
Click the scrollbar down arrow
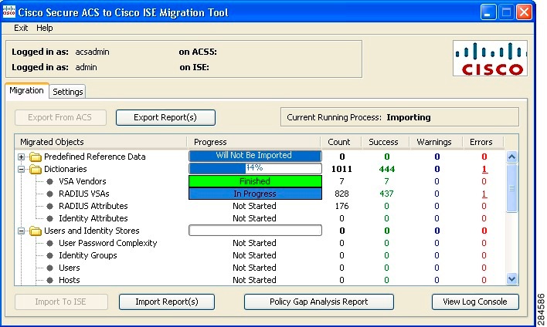(511, 278)
